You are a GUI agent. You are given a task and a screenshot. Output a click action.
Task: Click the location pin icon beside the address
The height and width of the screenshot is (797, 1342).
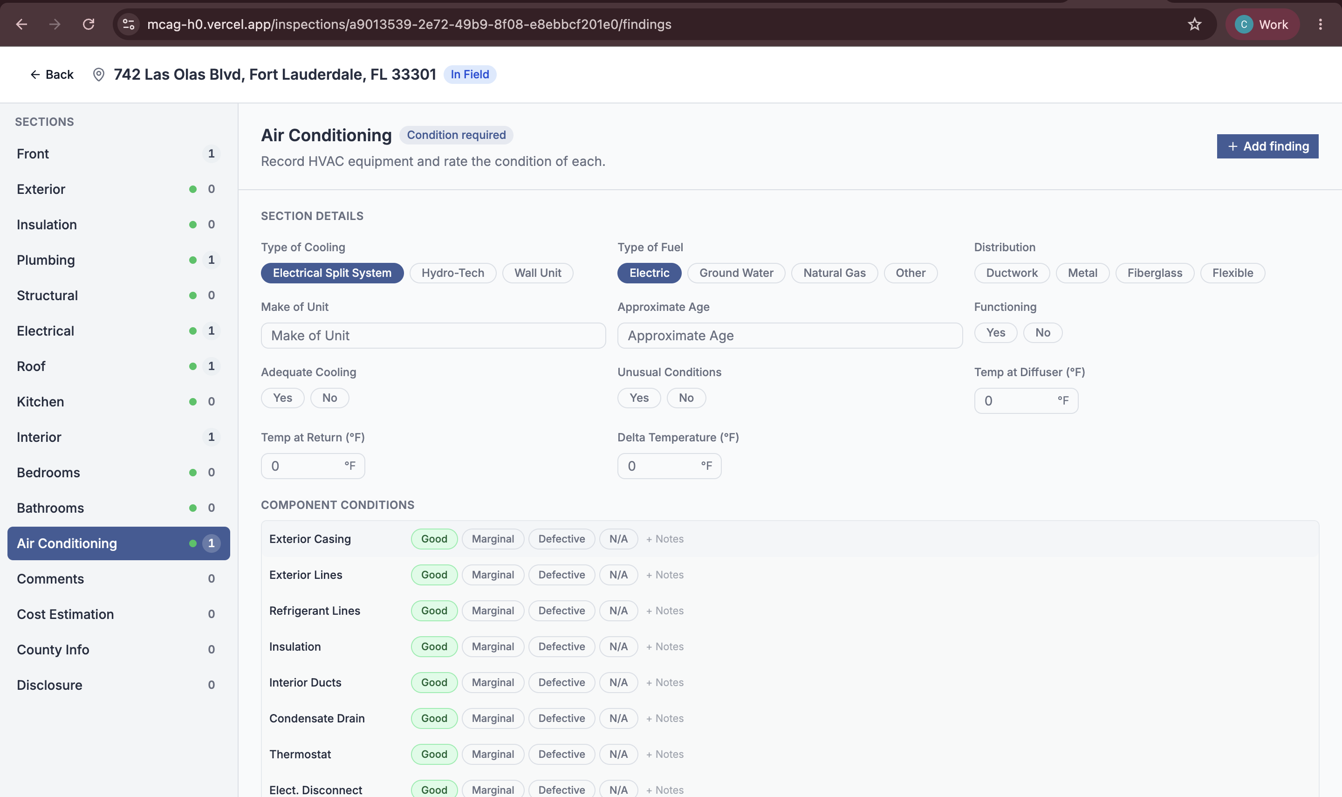coord(98,74)
